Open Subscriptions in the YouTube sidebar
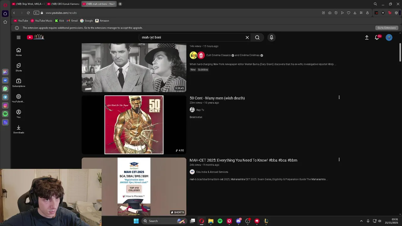402x226 pixels. [x=19, y=83]
